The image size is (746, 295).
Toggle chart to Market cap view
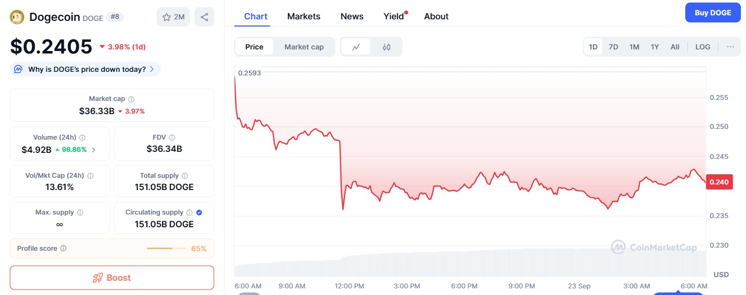click(304, 47)
